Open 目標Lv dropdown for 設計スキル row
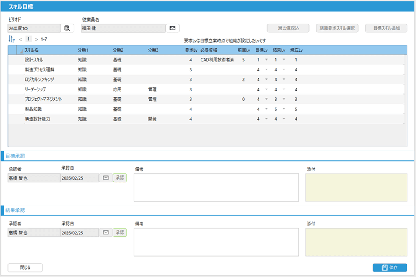Viewport: 416px width, 277px height. (266, 60)
